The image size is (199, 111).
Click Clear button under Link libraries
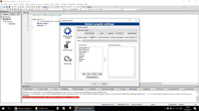pyautogui.click(x=100, y=74)
